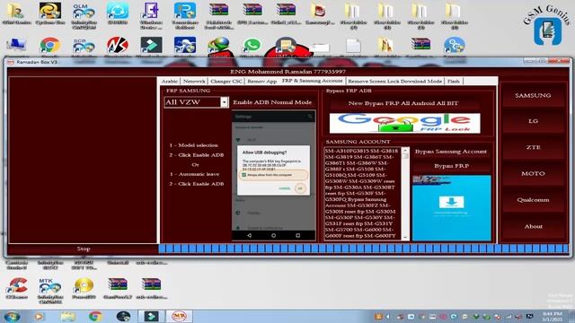Open Google Chrome desktop shortcut
Viewport: 575px width, 323px height.
[x=50, y=46]
